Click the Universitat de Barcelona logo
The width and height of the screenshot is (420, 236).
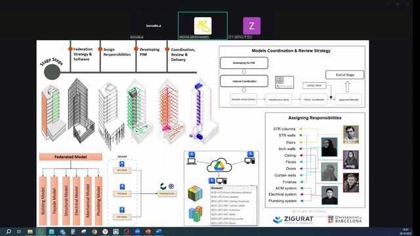point(345,220)
